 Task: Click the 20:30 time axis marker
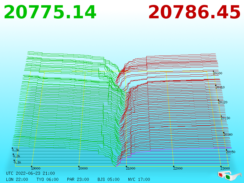pos(225,118)
